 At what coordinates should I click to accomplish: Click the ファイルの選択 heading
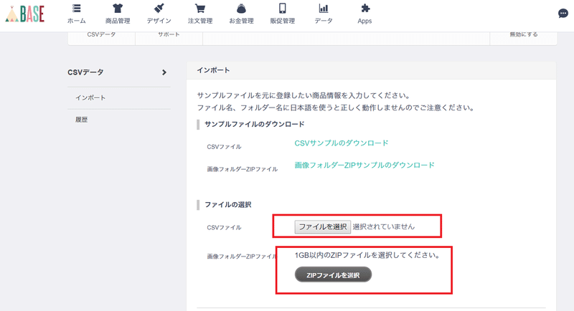click(227, 205)
